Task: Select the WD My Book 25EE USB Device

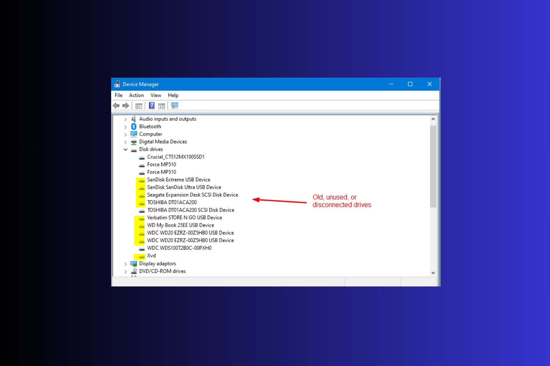Action: [x=180, y=225]
